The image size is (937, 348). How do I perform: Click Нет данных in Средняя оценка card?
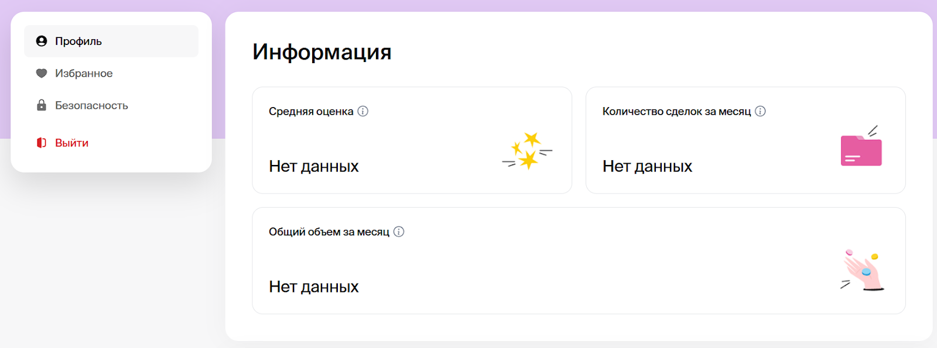313,166
